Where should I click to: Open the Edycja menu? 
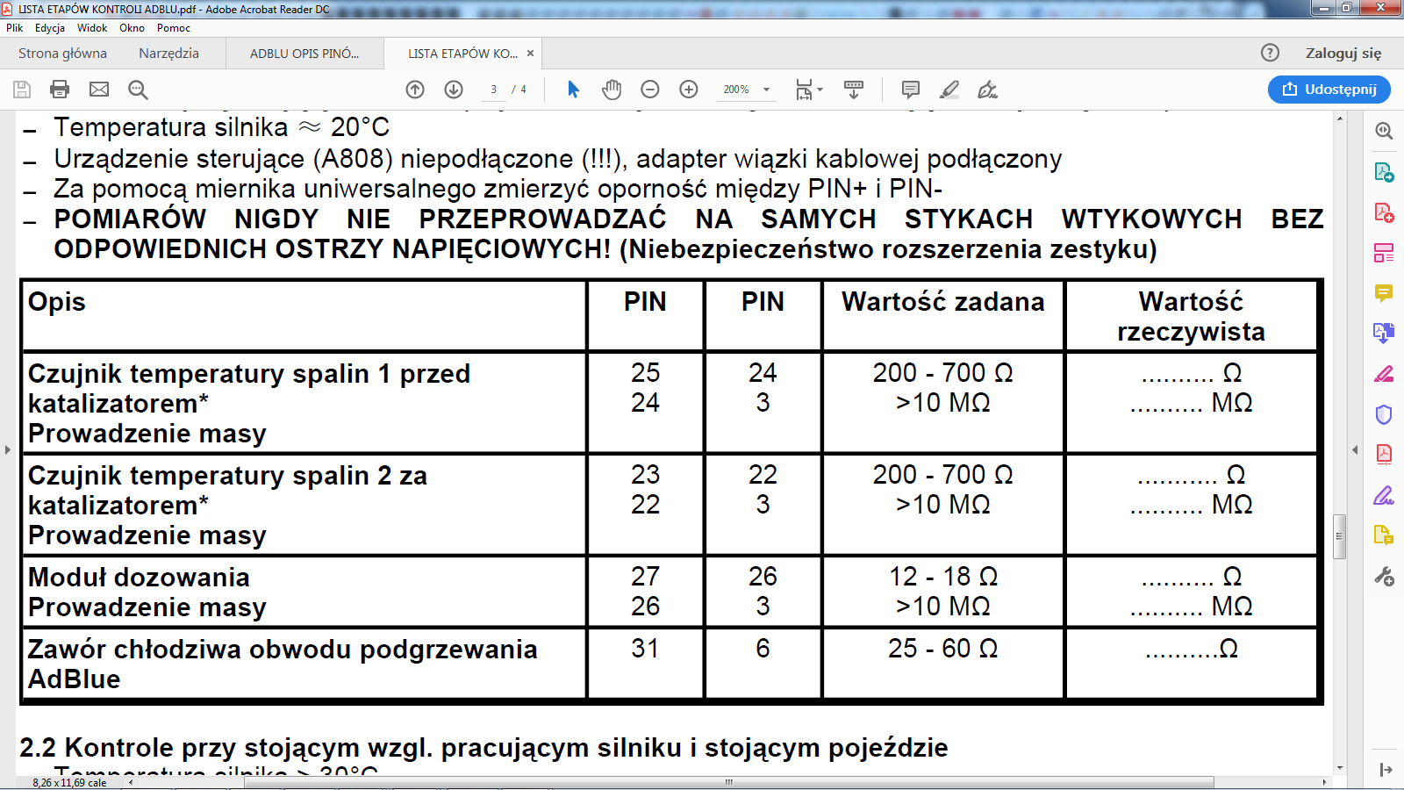click(50, 28)
